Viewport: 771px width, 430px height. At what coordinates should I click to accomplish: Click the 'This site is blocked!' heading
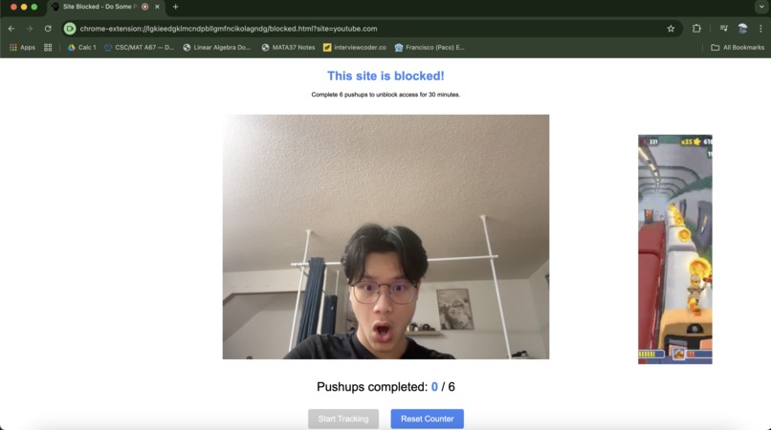385,75
